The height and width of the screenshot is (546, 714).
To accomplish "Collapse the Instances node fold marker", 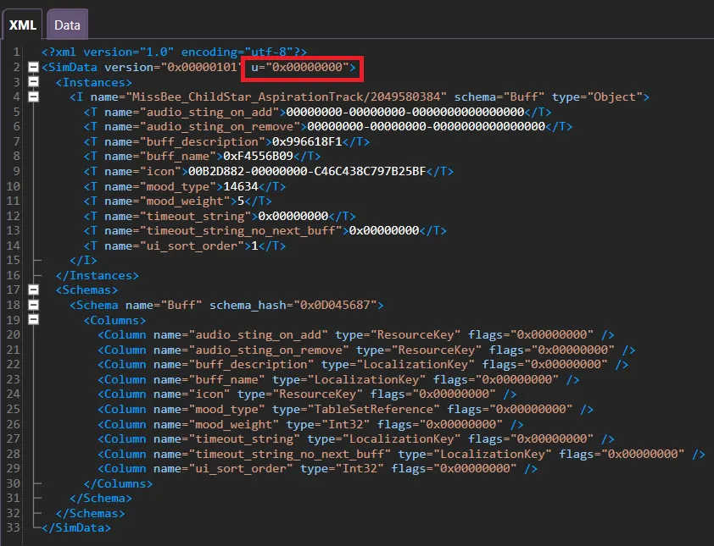I will click(33, 82).
